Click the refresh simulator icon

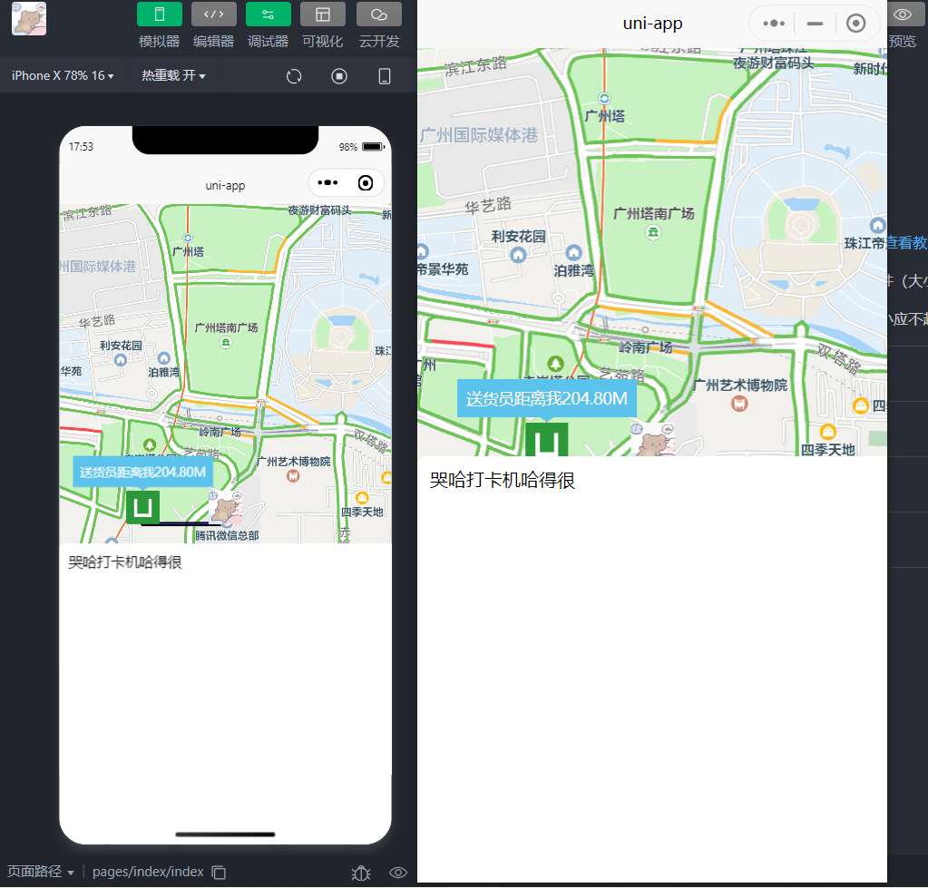(294, 76)
